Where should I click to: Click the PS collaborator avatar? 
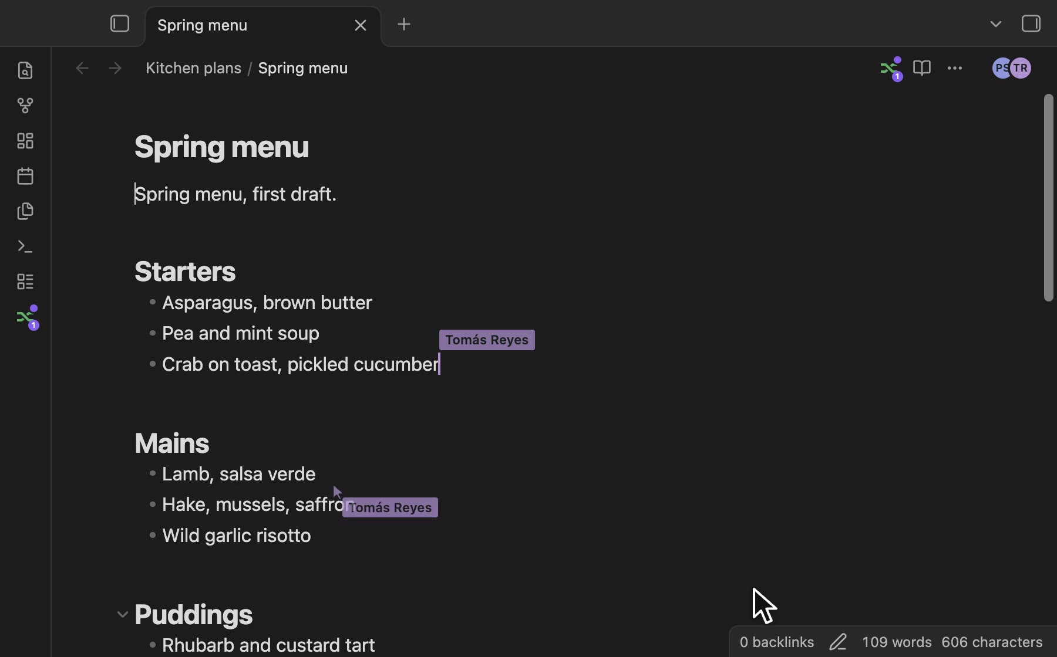click(x=1001, y=68)
